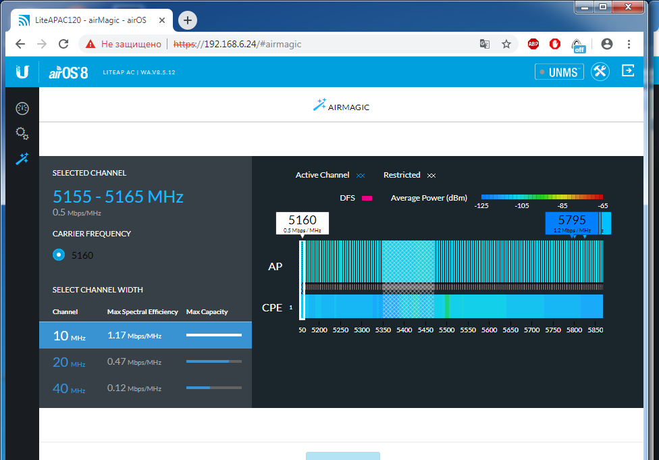
Task: Open the VPN off extension icon
Action: pyautogui.click(x=577, y=45)
